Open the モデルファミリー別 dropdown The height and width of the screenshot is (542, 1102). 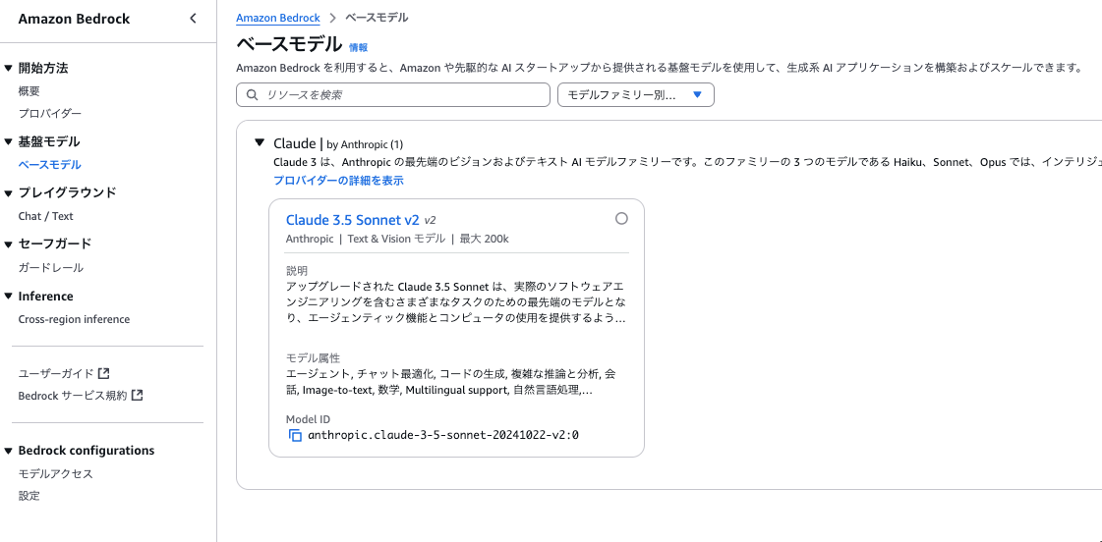[636, 95]
